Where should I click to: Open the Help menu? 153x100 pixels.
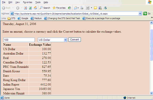(x=46, y=2)
